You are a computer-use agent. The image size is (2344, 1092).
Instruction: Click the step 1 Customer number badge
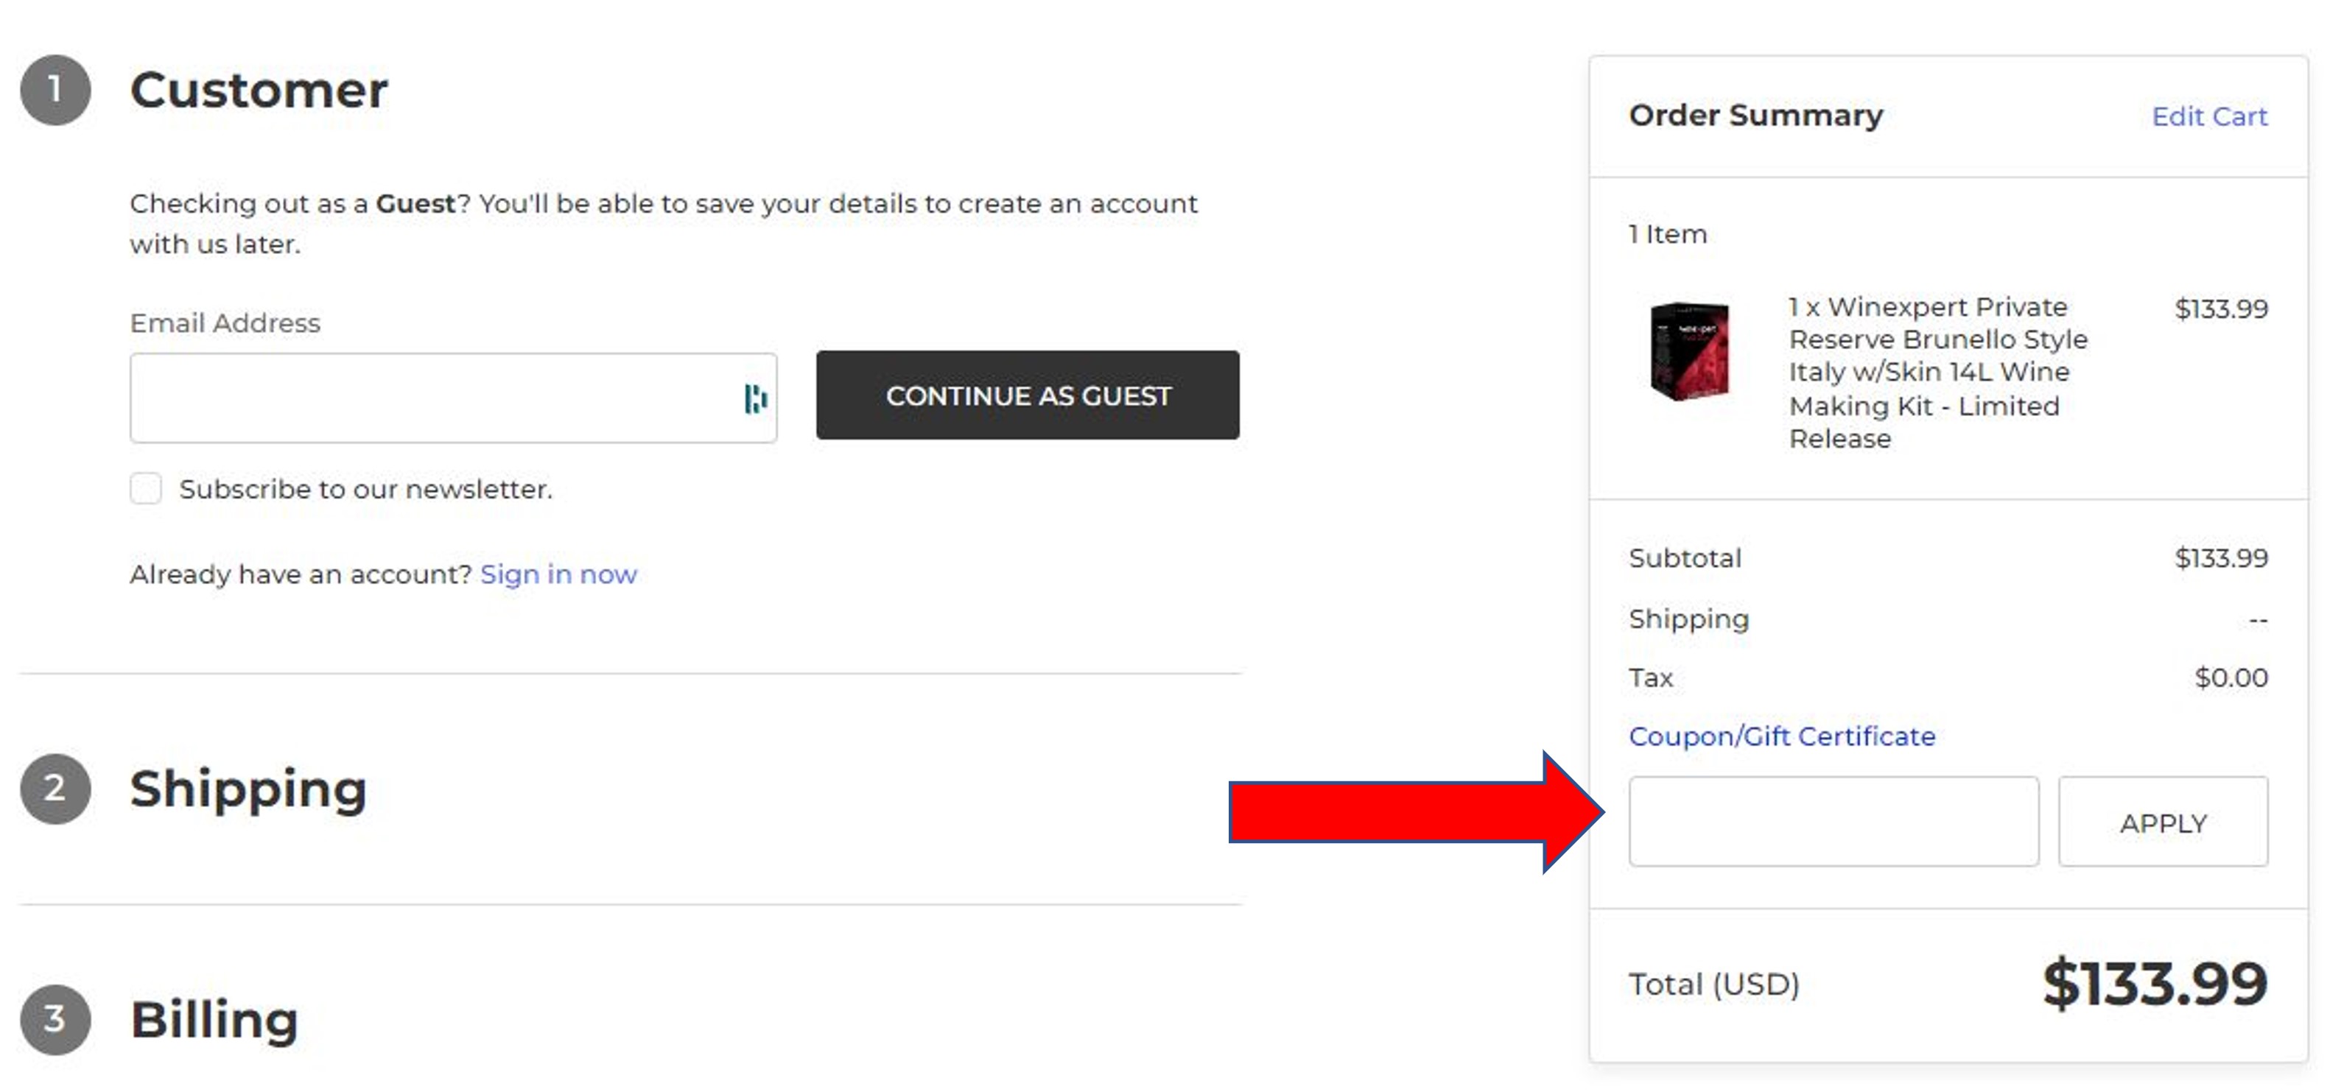[55, 90]
